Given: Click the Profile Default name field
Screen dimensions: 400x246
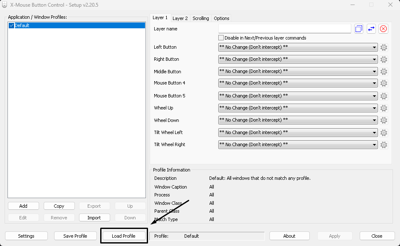Looking at the screenshot, I should [x=207, y=236].
